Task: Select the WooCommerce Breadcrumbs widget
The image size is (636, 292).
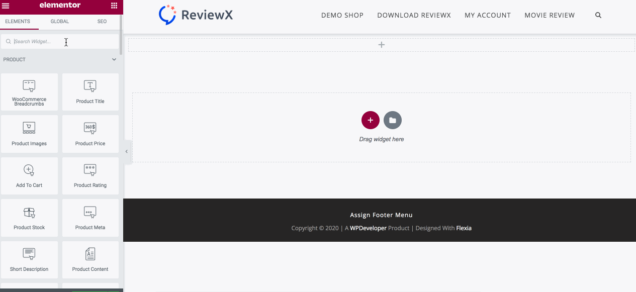Action: point(29,92)
